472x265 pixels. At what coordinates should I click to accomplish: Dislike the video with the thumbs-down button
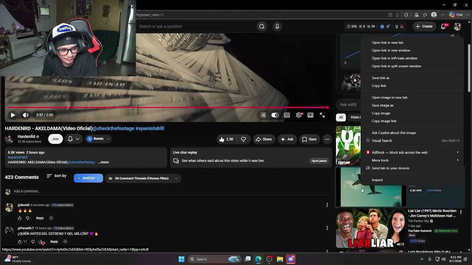[x=243, y=139]
